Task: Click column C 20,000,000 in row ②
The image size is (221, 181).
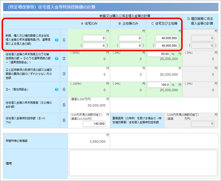Action: point(169,59)
